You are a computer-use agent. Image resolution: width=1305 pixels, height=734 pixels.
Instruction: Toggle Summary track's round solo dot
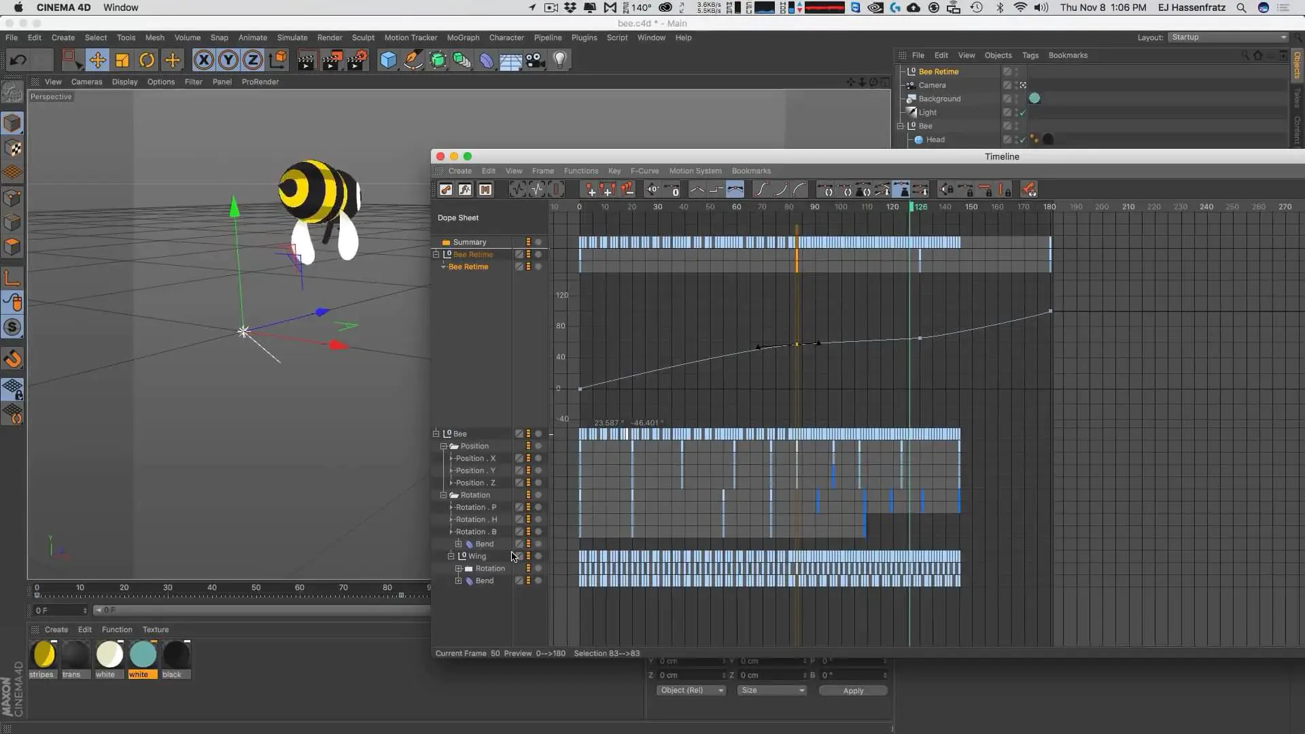tap(538, 242)
